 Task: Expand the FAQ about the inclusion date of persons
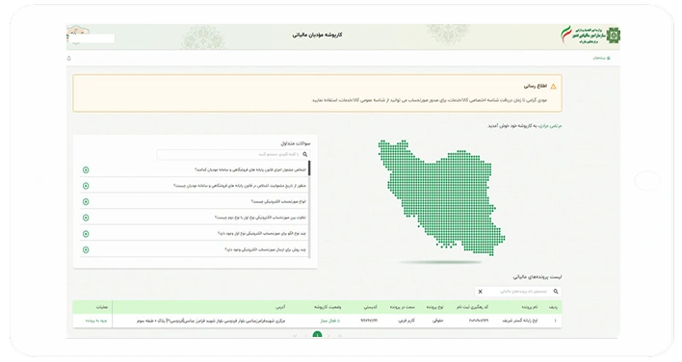pyautogui.click(x=86, y=186)
